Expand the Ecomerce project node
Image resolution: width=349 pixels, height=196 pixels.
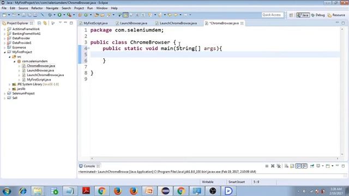pyautogui.click(x=5, y=47)
